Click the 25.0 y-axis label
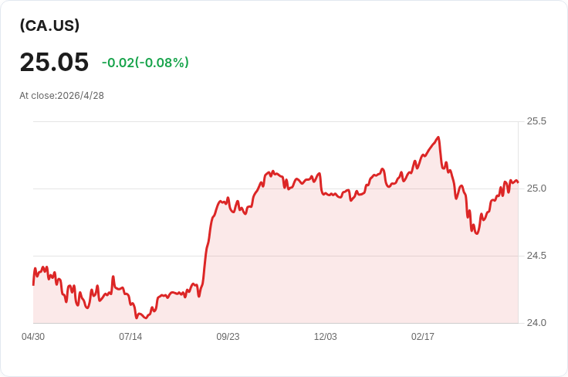The width and height of the screenshot is (568, 377). click(536, 188)
